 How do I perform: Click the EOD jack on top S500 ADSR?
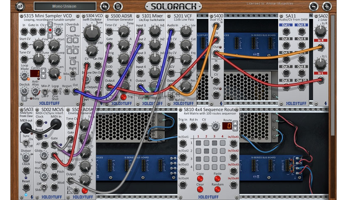point(109,72)
